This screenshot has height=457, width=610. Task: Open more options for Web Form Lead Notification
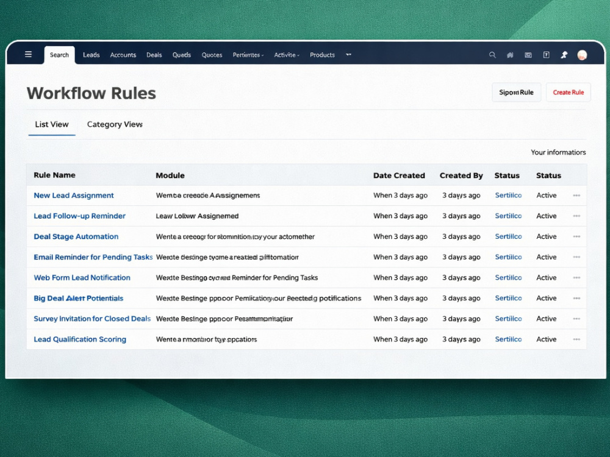(x=576, y=278)
